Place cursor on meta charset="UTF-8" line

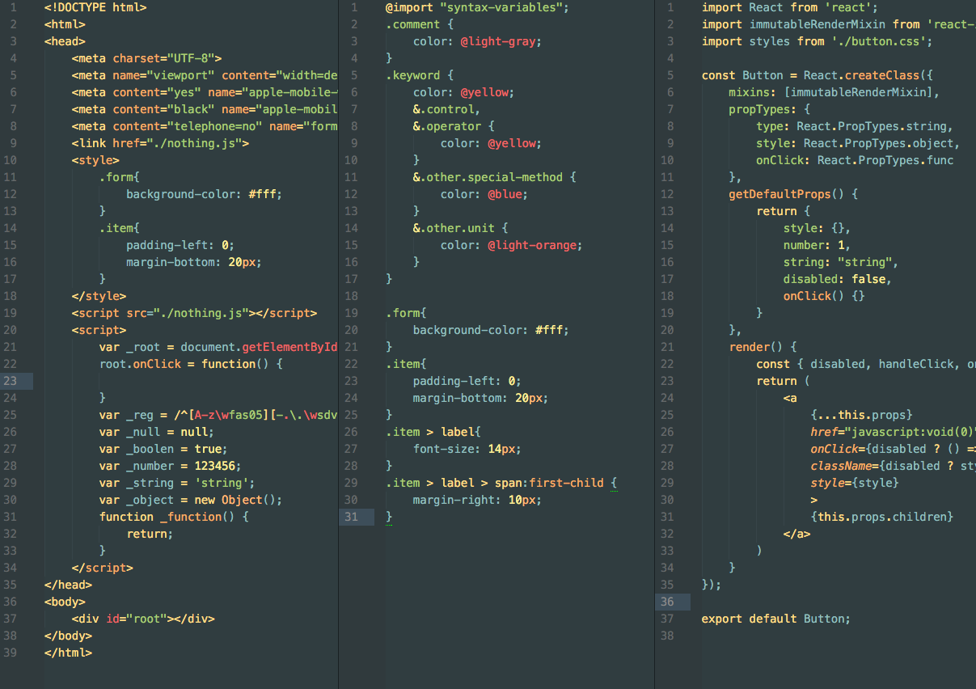146,58
